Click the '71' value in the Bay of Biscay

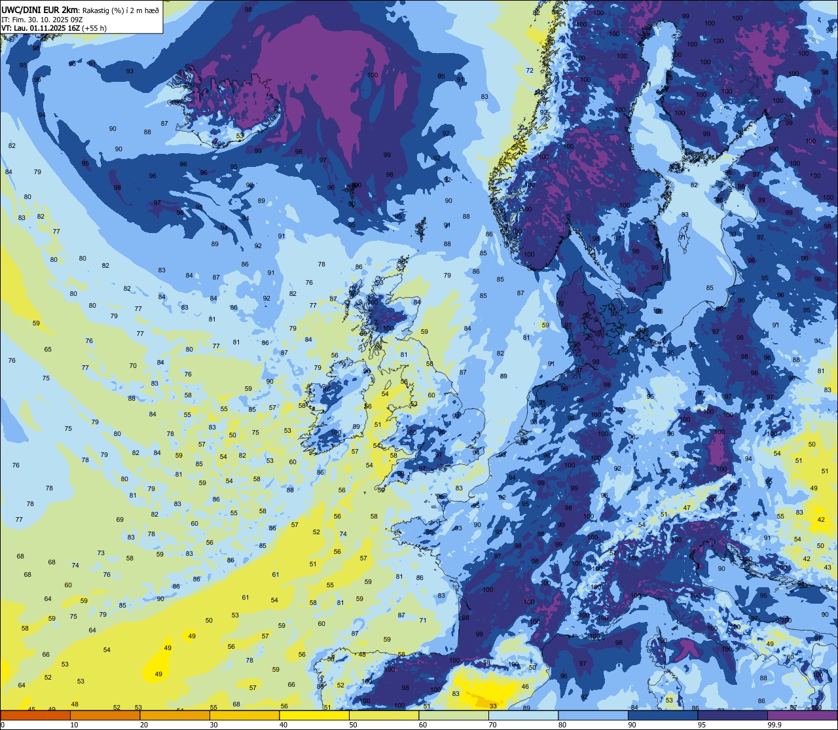pyautogui.click(x=423, y=621)
